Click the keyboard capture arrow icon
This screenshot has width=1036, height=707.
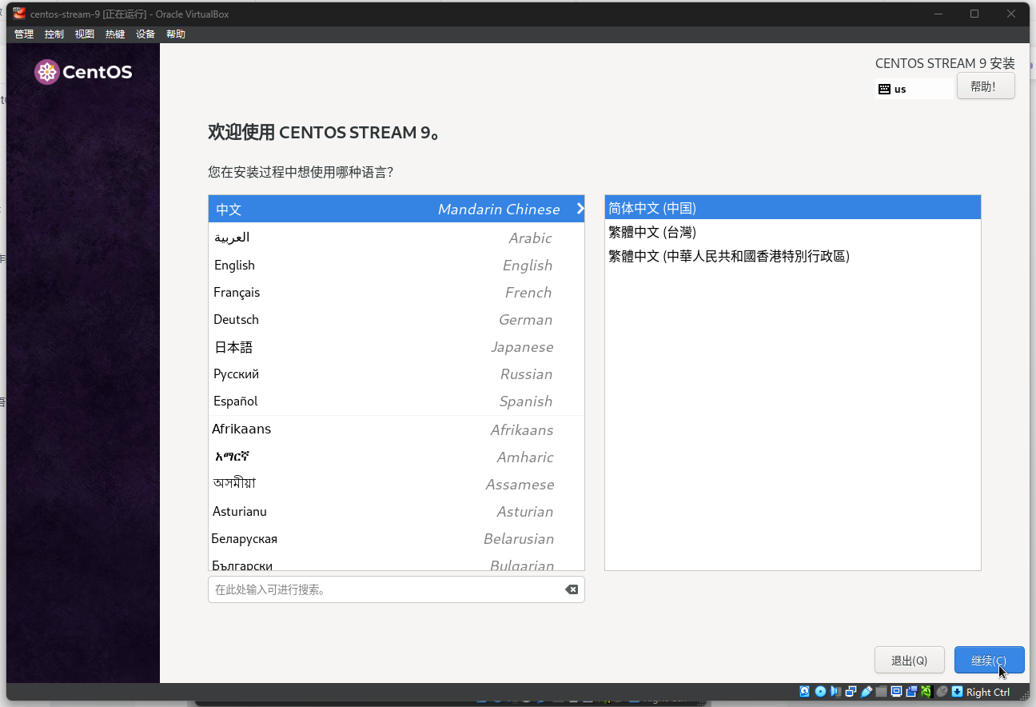click(x=957, y=692)
